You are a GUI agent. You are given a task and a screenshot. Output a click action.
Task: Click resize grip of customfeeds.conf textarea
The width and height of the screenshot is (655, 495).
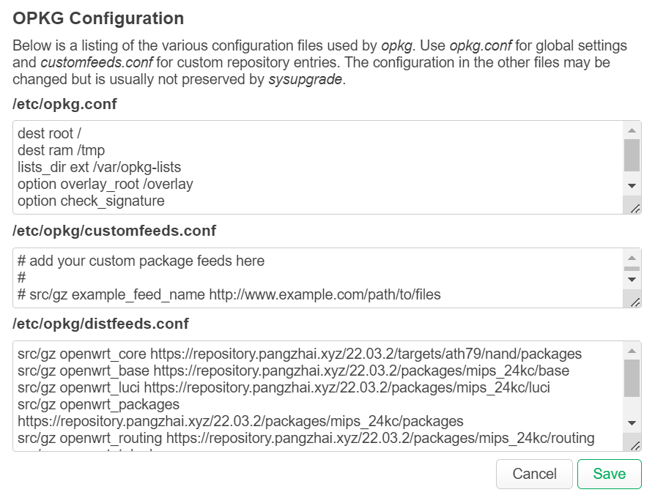pos(634,302)
